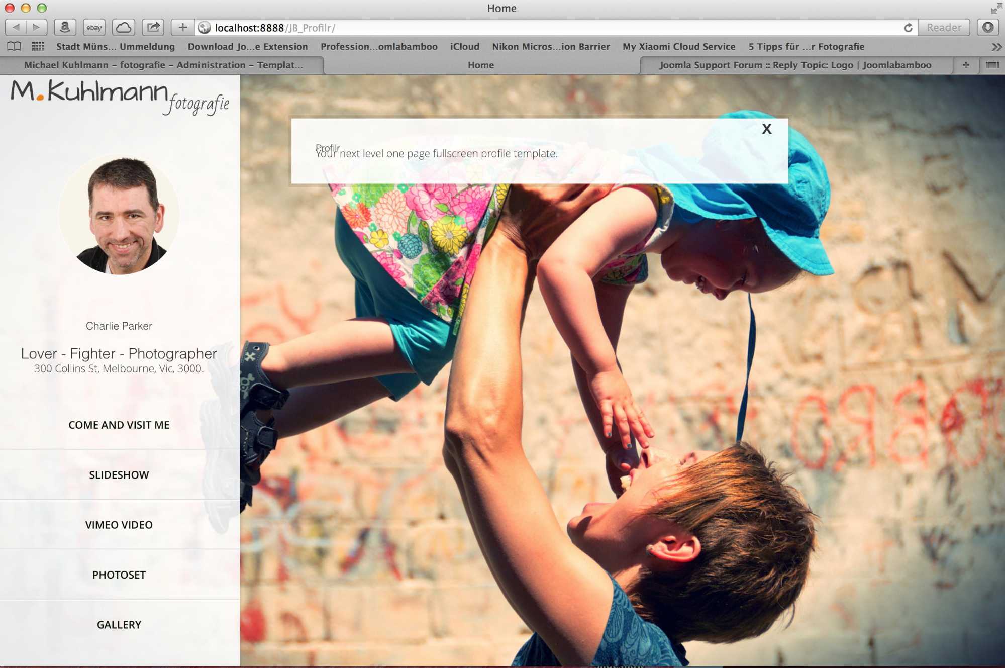Show iCloud Tabs cloud icon
Viewport: 1005px width, 668px height.
tap(123, 27)
